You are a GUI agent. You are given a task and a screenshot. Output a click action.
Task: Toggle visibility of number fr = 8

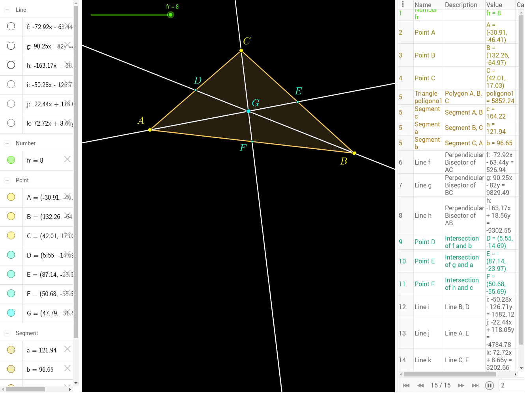click(11, 160)
